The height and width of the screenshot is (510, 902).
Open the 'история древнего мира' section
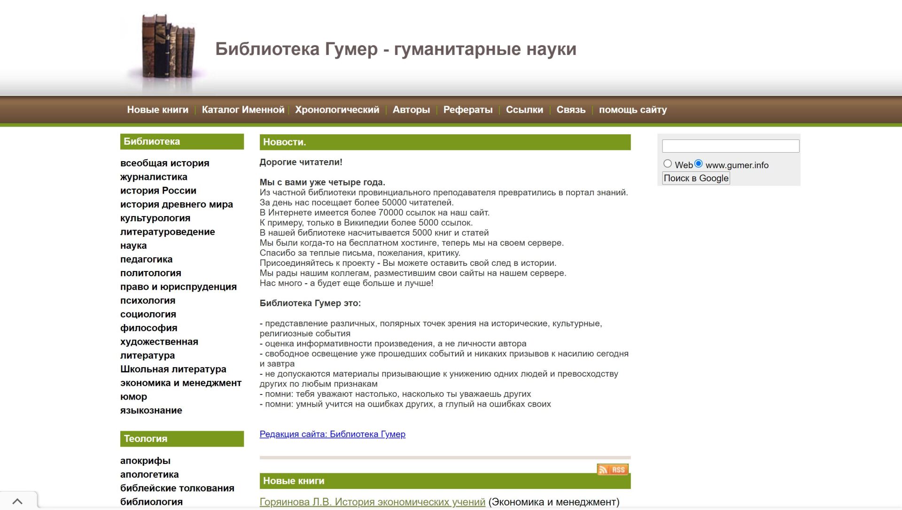click(x=176, y=204)
